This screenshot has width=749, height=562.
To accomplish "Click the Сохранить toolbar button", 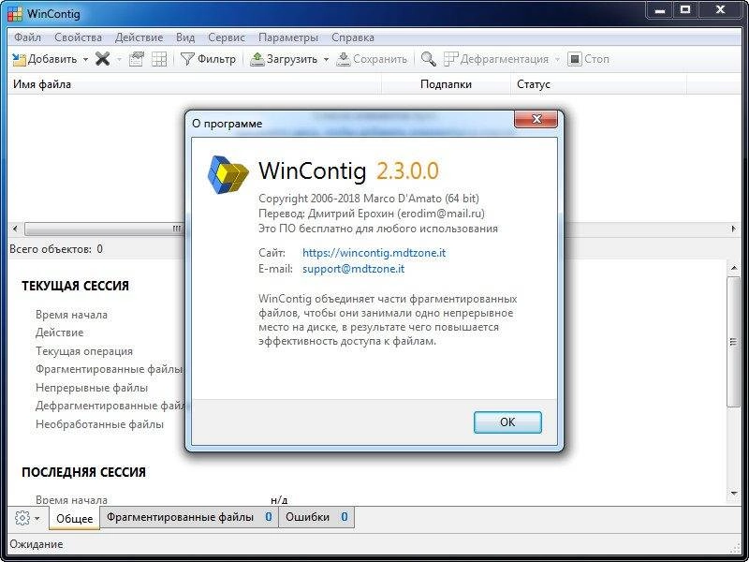I will 372,59.
